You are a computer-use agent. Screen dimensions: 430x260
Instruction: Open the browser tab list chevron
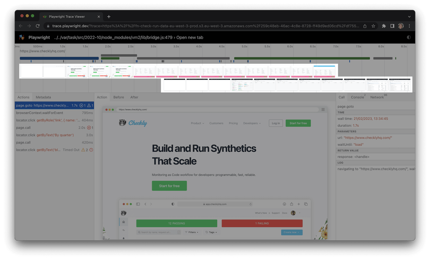[409, 16]
